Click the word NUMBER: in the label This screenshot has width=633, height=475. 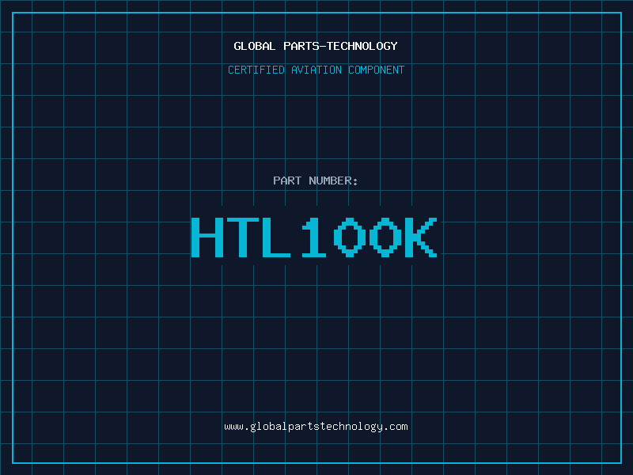(x=333, y=180)
